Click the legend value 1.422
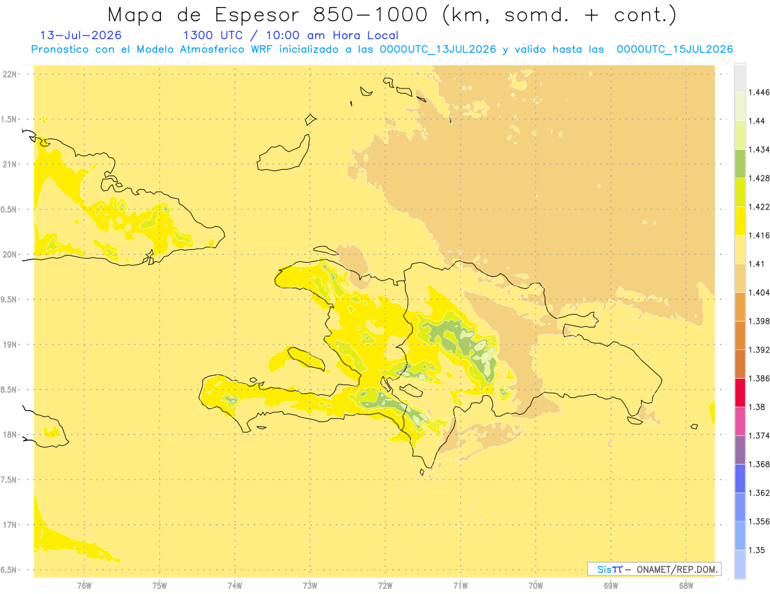The image size is (770, 594). pyautogui.click(x=759, y=207)
